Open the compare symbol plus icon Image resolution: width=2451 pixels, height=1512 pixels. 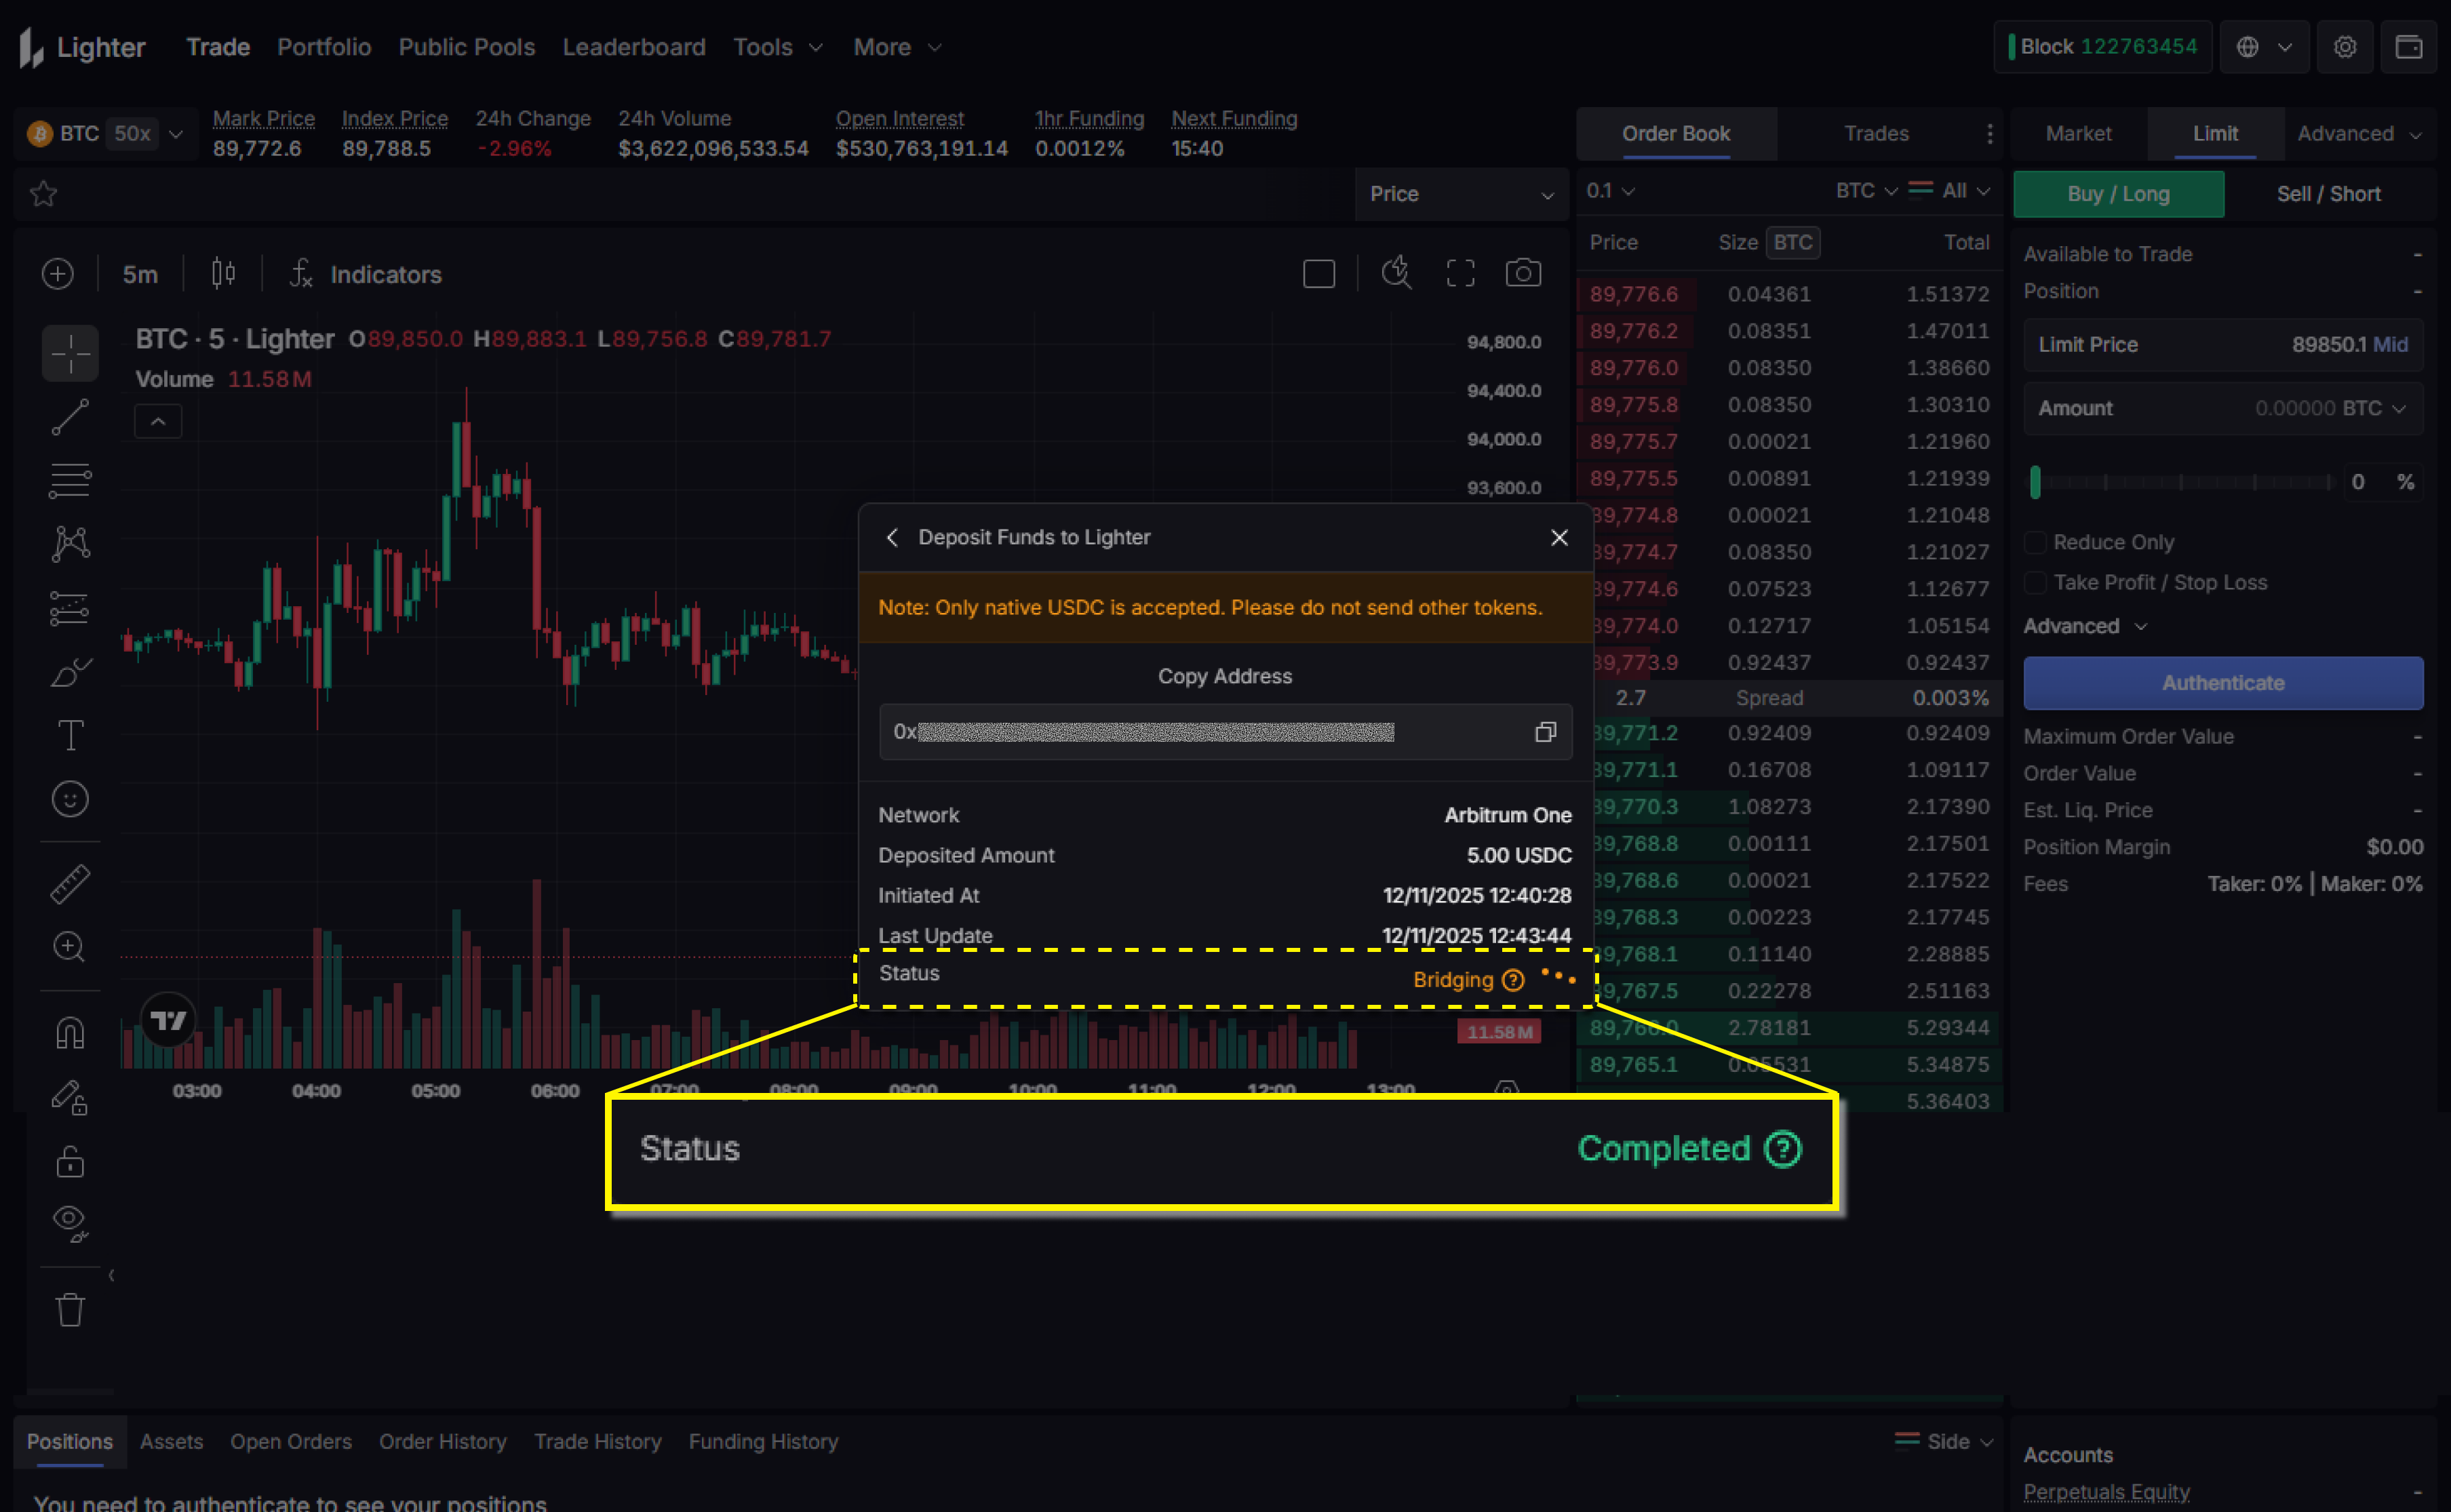[x=58, y=274]
